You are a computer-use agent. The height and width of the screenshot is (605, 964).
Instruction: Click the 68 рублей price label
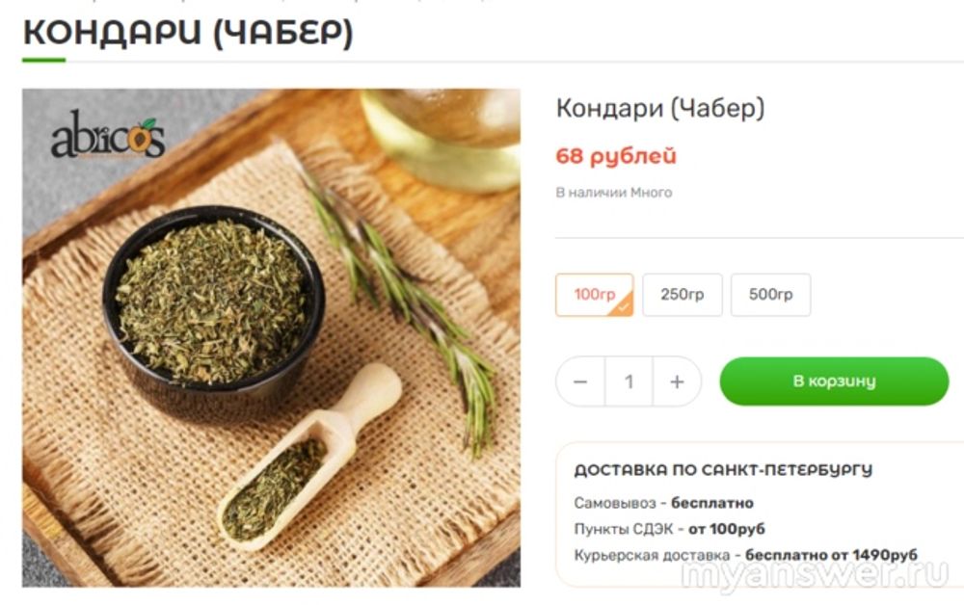tap(616, 156)
